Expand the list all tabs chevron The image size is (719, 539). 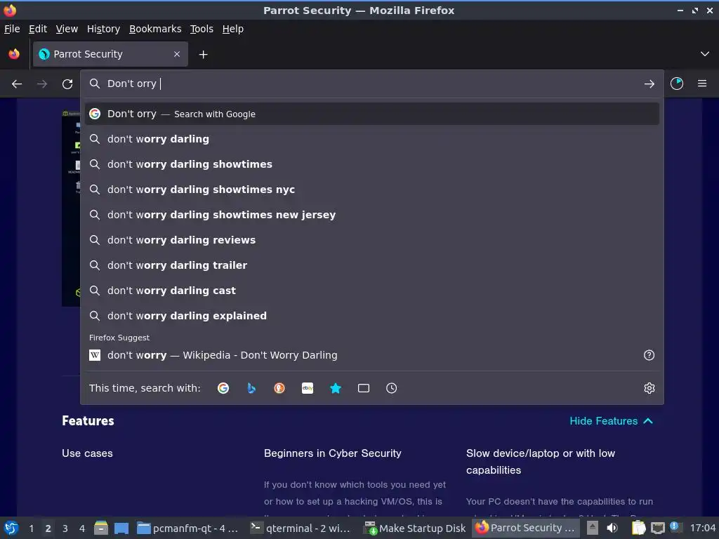(x=705, y=54)
